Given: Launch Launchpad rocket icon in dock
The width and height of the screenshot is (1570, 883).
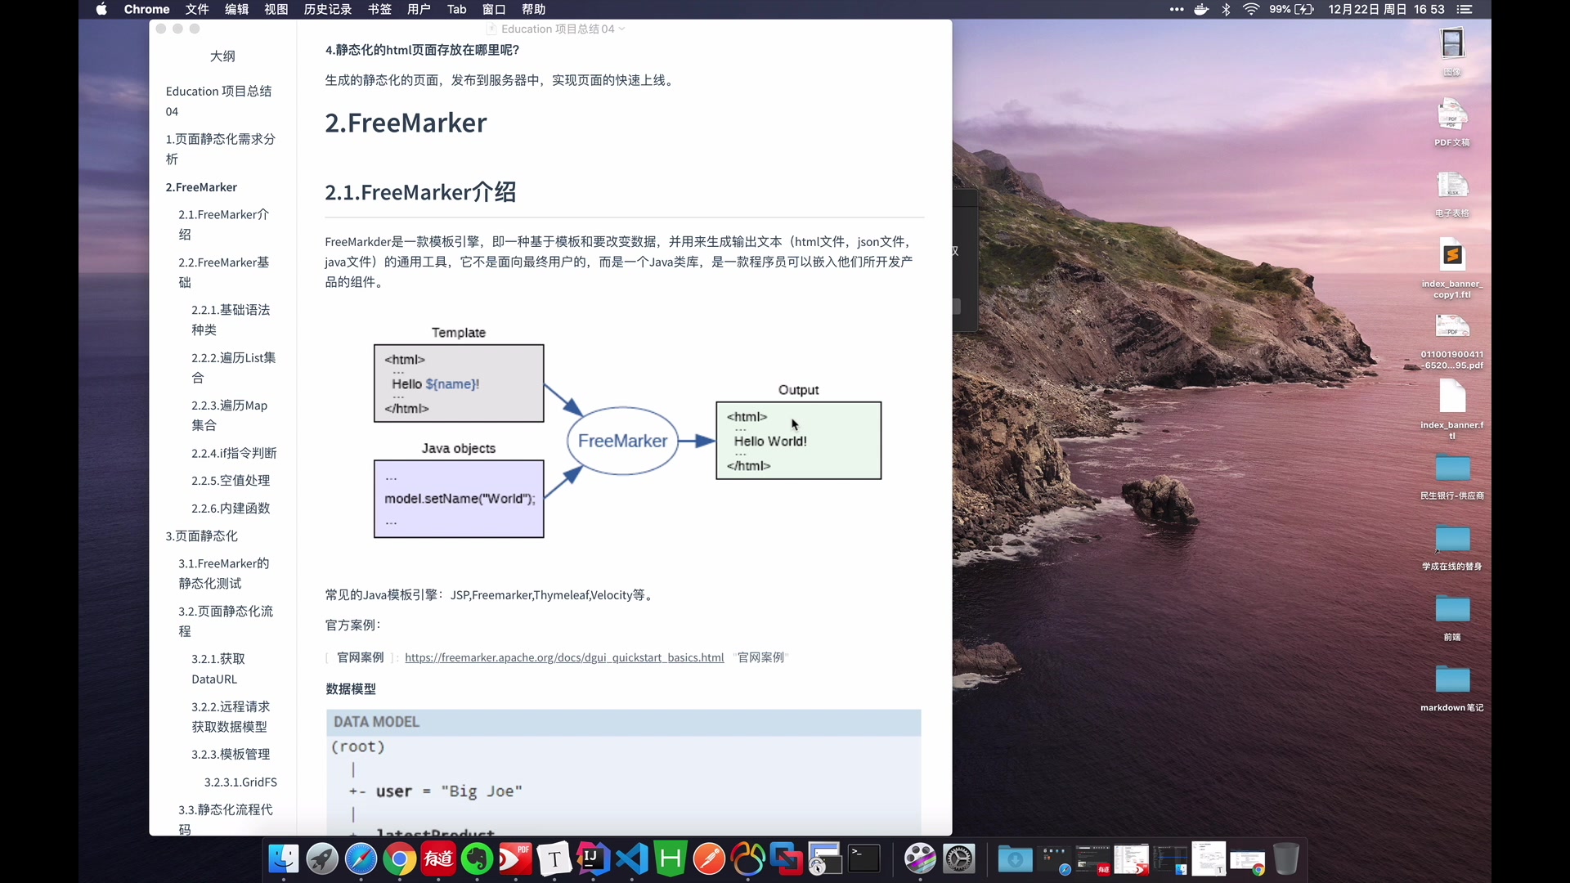Looking at the screenshot, I should pyautogui.click(x=322, y=859).
